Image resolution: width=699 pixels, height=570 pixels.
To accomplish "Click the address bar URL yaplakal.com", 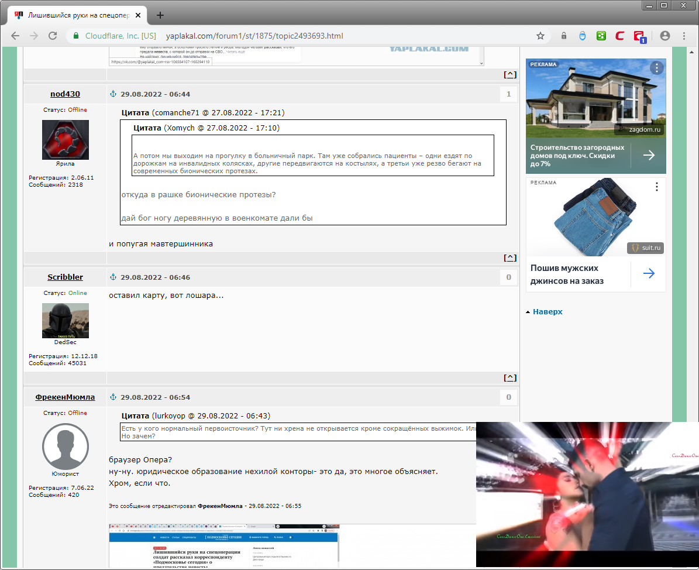I will [254, 36].
